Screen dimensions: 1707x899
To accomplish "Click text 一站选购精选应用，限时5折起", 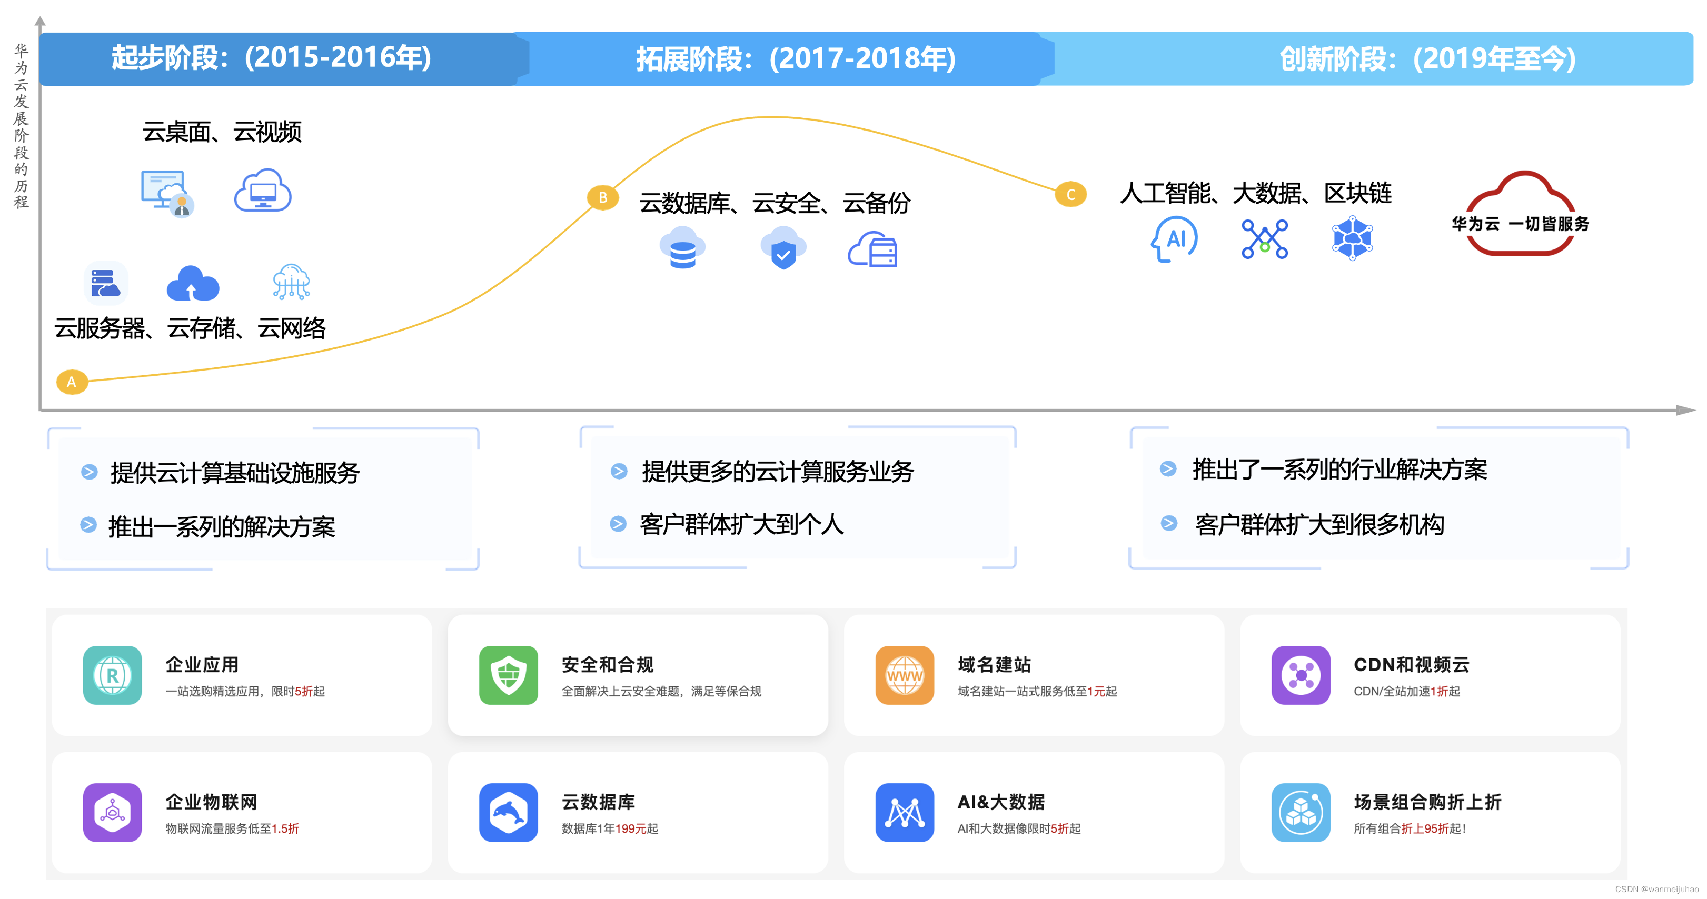I will tap(245, 692).
